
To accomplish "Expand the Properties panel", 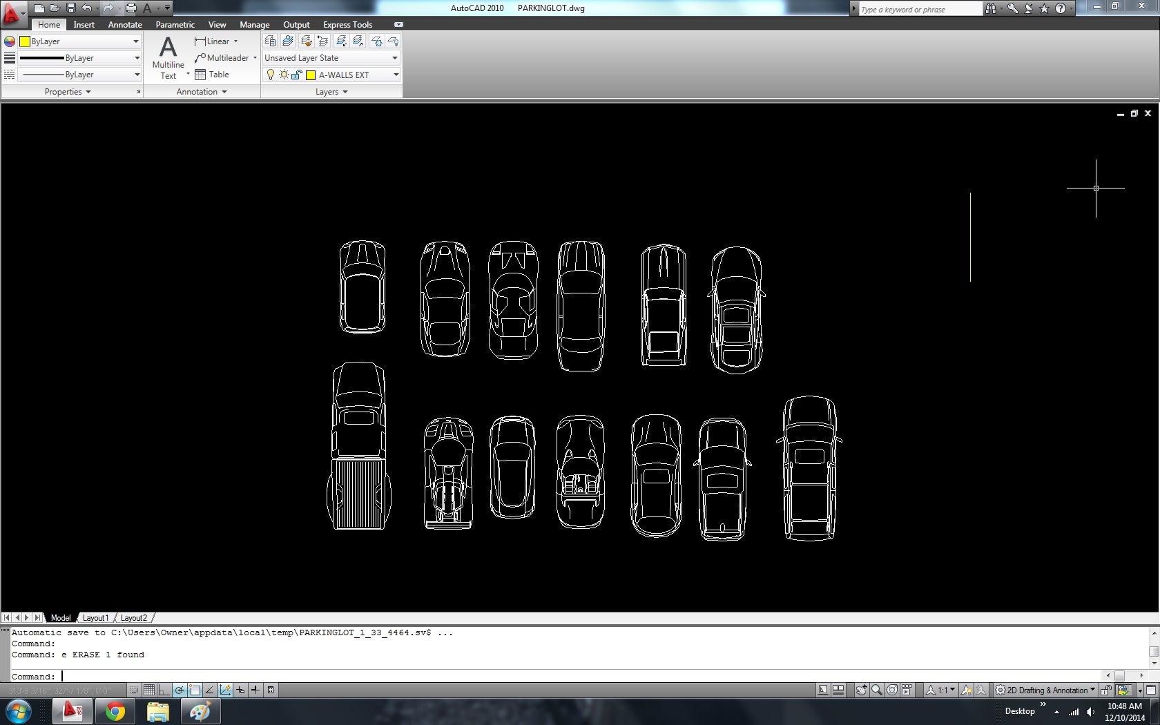I will point(68,92).
